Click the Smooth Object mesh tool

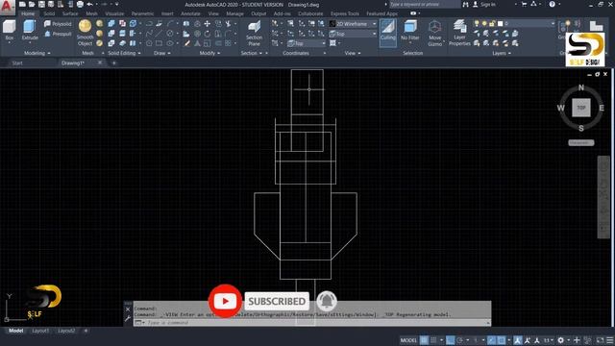[x=86, y=33]
